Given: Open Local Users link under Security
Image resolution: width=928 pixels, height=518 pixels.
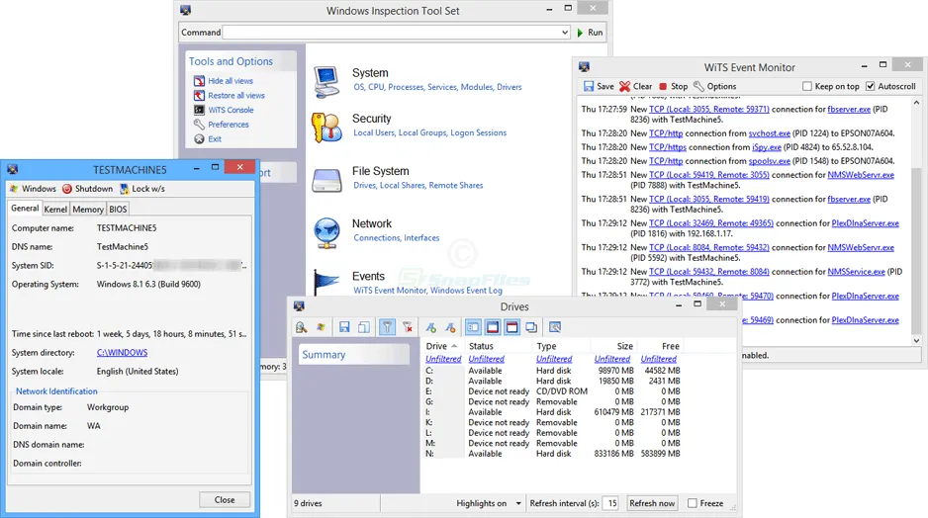Looking at the screenshot, I should [374, 133].
